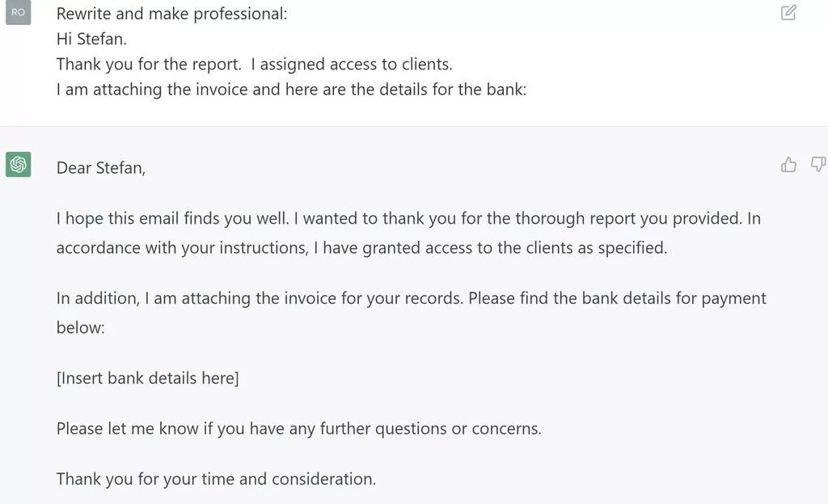Image resolution: width=828 pixels, height=504 pixels.
Task: Click the 'I am attaching the invoice and here' line
Action: tap(291, 89)
